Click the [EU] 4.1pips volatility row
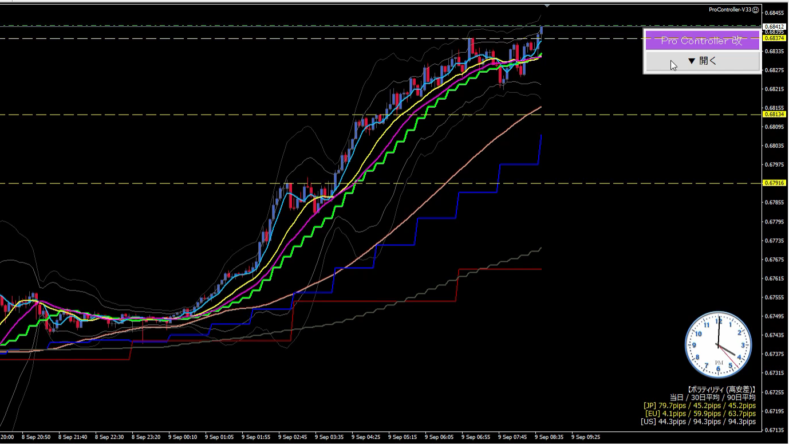The width and height of the screenshot is (789, 444). coord(700,413)
